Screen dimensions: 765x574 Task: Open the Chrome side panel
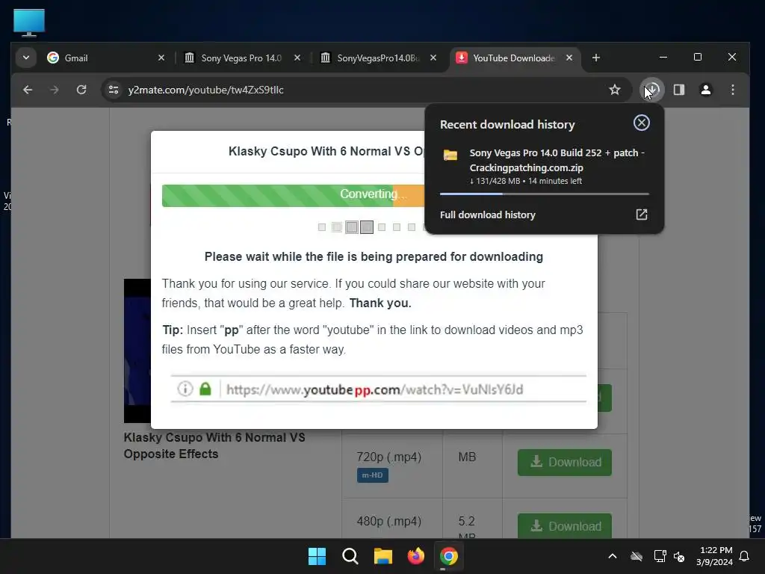[679, 90]
